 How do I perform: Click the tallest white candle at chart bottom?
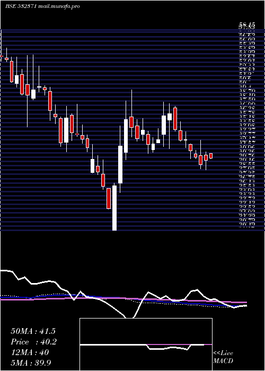tap(114, 208)
